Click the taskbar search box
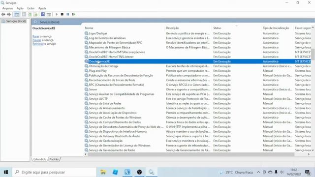Screen dimensions: 315x177 click(54, 172)
